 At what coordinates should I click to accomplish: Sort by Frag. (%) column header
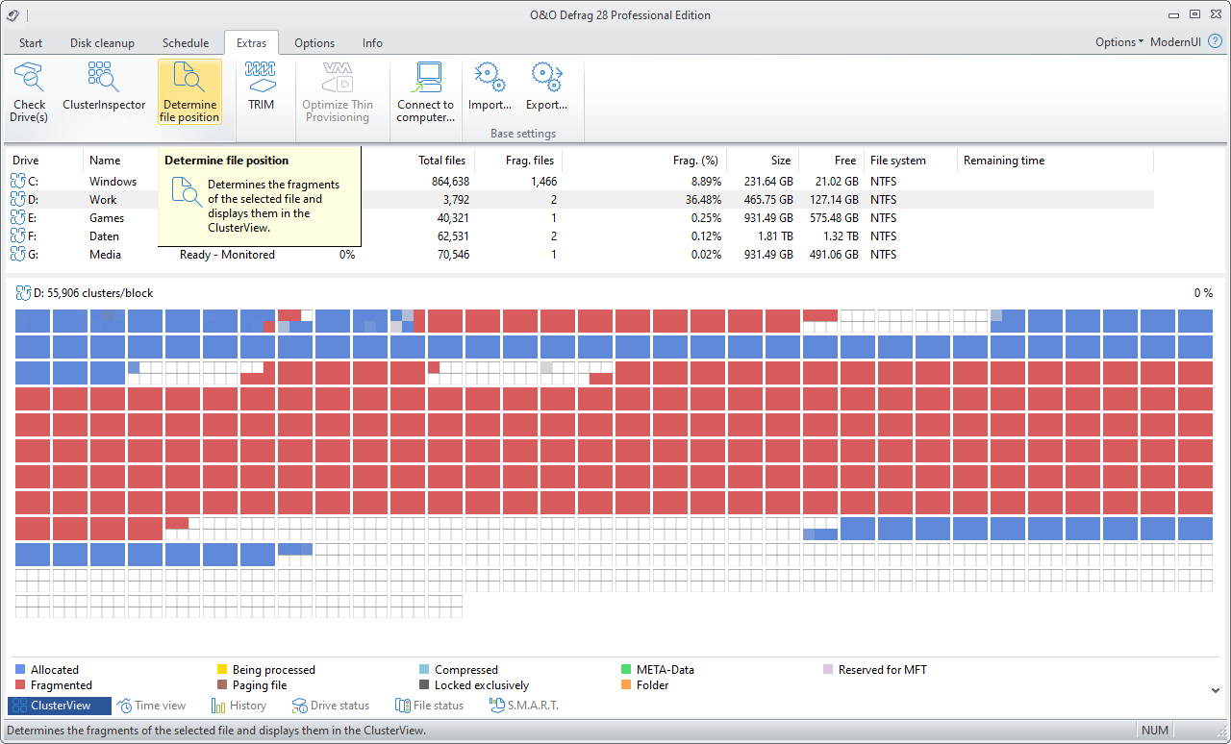[695, 161]
